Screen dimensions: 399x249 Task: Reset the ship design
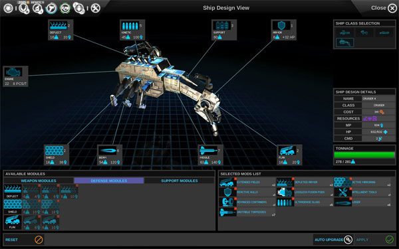tap(25, 240)
